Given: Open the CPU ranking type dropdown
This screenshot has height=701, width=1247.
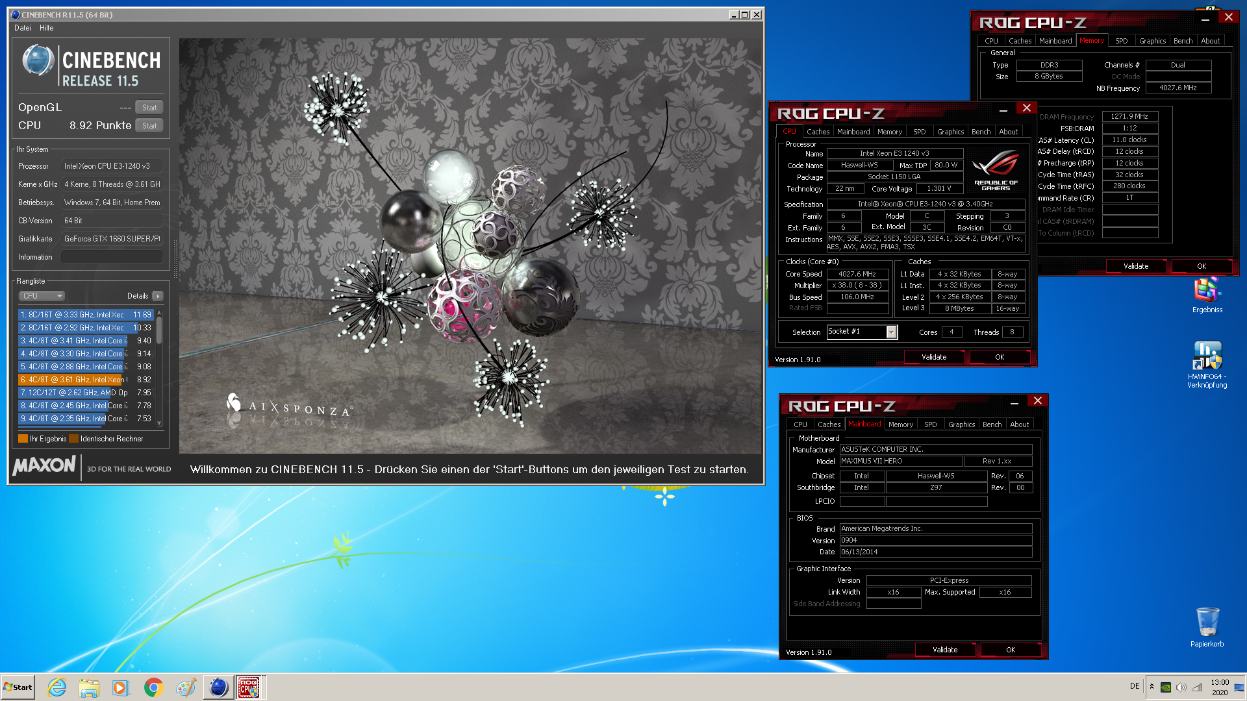Looking at the screenshot, I should point(42,296).
